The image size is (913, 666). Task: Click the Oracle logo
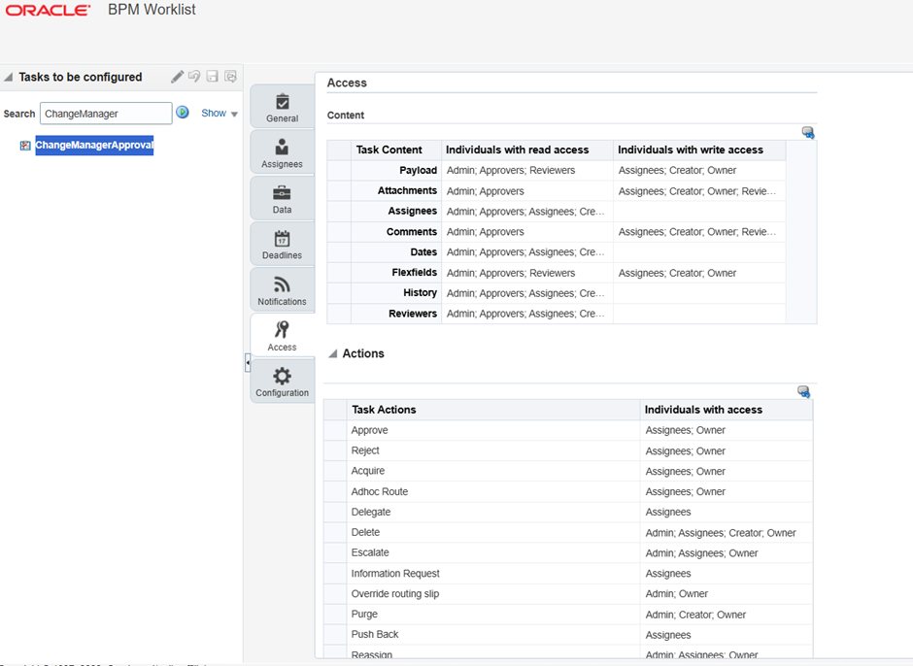tap(48, 11)
